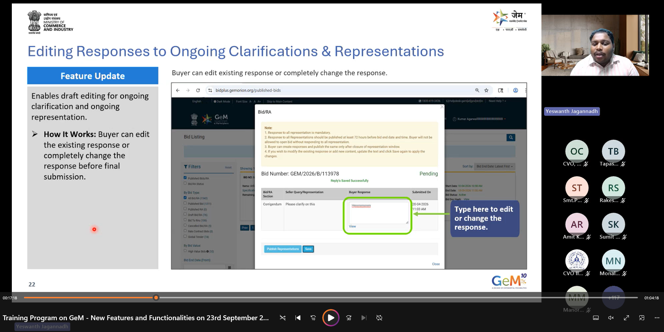The height and width of the screenshot is (332, 664).
Task: Click the blue search button on Bid Listing
Action: 511,137
